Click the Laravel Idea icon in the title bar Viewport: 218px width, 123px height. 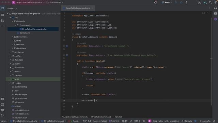click(x=155, y=2)
